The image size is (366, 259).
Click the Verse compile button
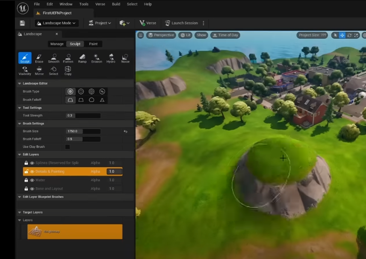[148, 23]
